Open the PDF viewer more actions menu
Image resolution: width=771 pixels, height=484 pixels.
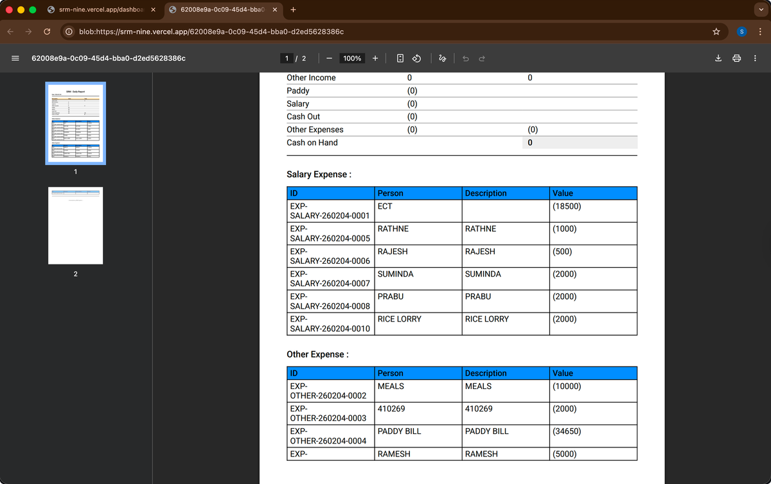(x=755, y=58)
